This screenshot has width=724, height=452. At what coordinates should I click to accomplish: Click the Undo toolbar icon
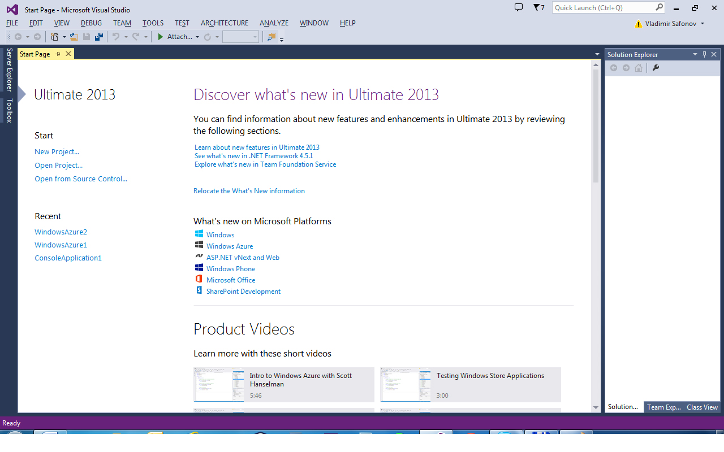116,37
